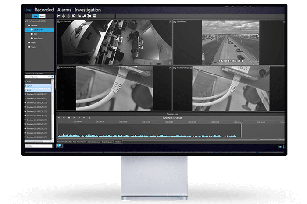
Task: Click the horizontal scrollbar under the camera list
Action: click(x=38, y=141)
